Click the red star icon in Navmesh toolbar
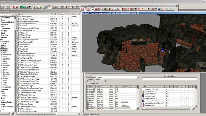This screenshot has width=206, height=116. tap(129, 9)
